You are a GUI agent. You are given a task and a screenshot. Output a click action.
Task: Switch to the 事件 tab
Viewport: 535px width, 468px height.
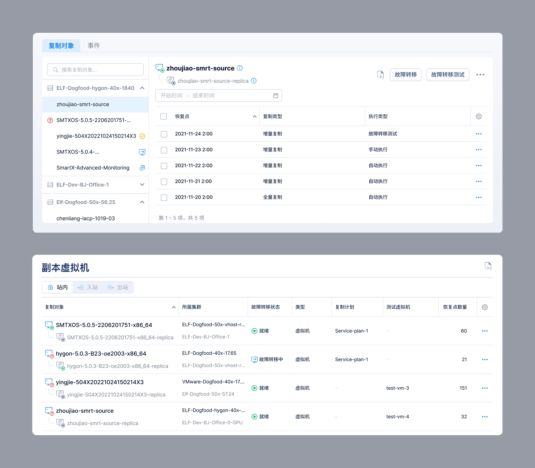coord(94,46)
